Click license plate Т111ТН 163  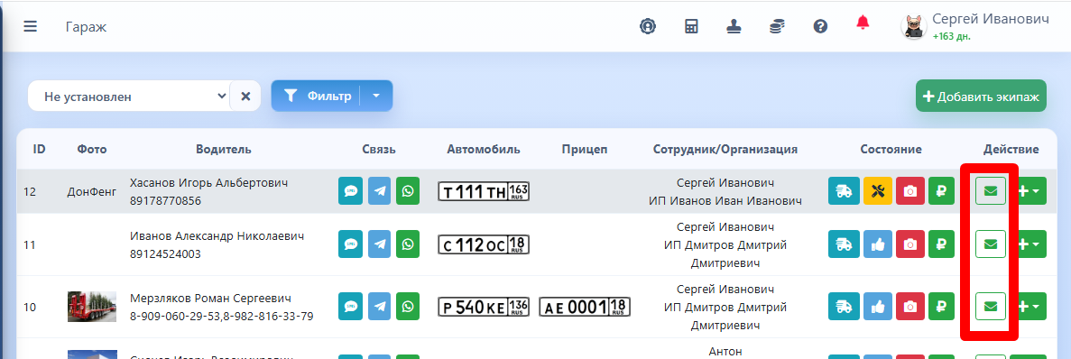click(x=484, y=191)
